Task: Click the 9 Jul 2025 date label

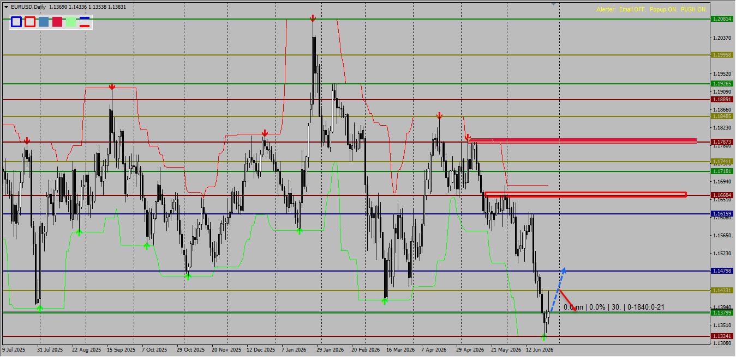Action: click(14, 350)
